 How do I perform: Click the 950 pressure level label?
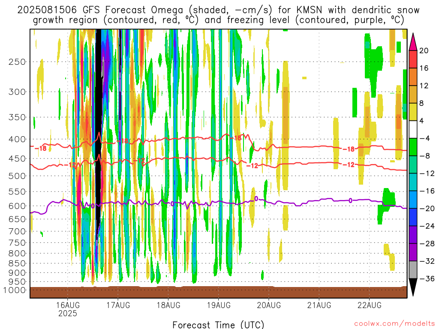(x=17, y=282)
